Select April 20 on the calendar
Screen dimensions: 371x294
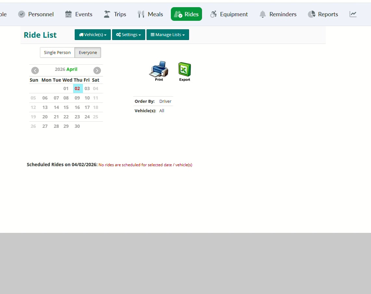click(x=45, y=117)
